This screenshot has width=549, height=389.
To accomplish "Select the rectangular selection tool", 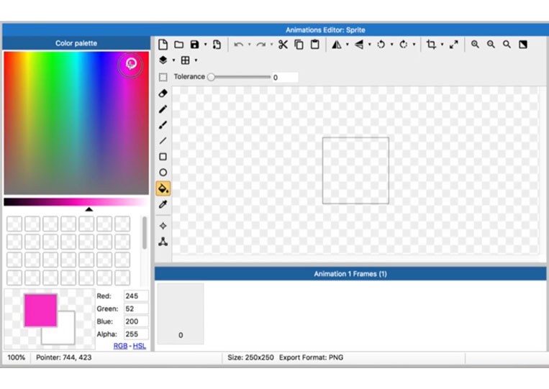I will pyautogui.click(x=163, y=77).
